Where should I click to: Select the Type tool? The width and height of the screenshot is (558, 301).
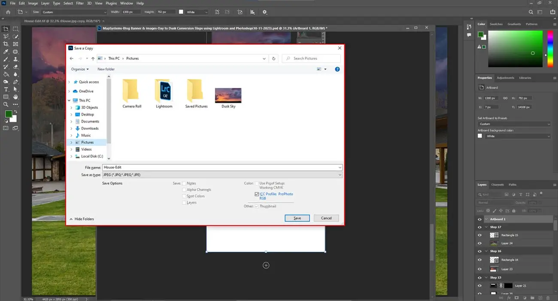tap(6, 89)
